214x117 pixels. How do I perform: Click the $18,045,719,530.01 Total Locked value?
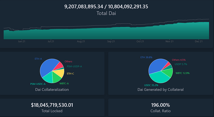(52, 105)
